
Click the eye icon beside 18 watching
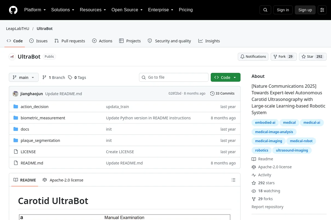(254, 191)
